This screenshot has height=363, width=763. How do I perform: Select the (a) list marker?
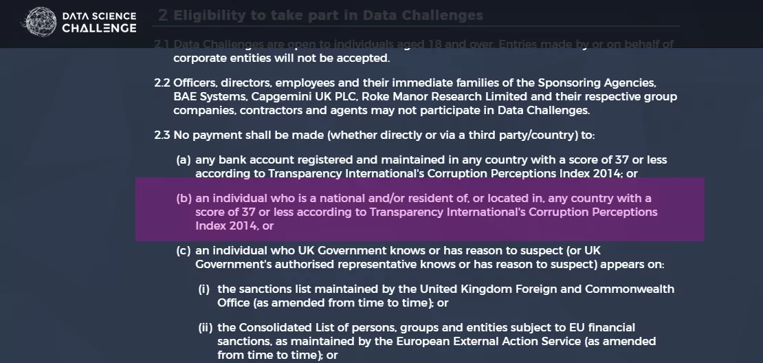pyautogui.click(x=184, y=159)
